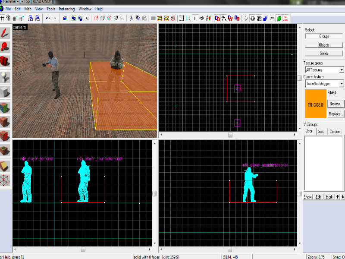Click the top view horizontal scrollbar thumb
The image size is (345, 259).
[230, 134]
